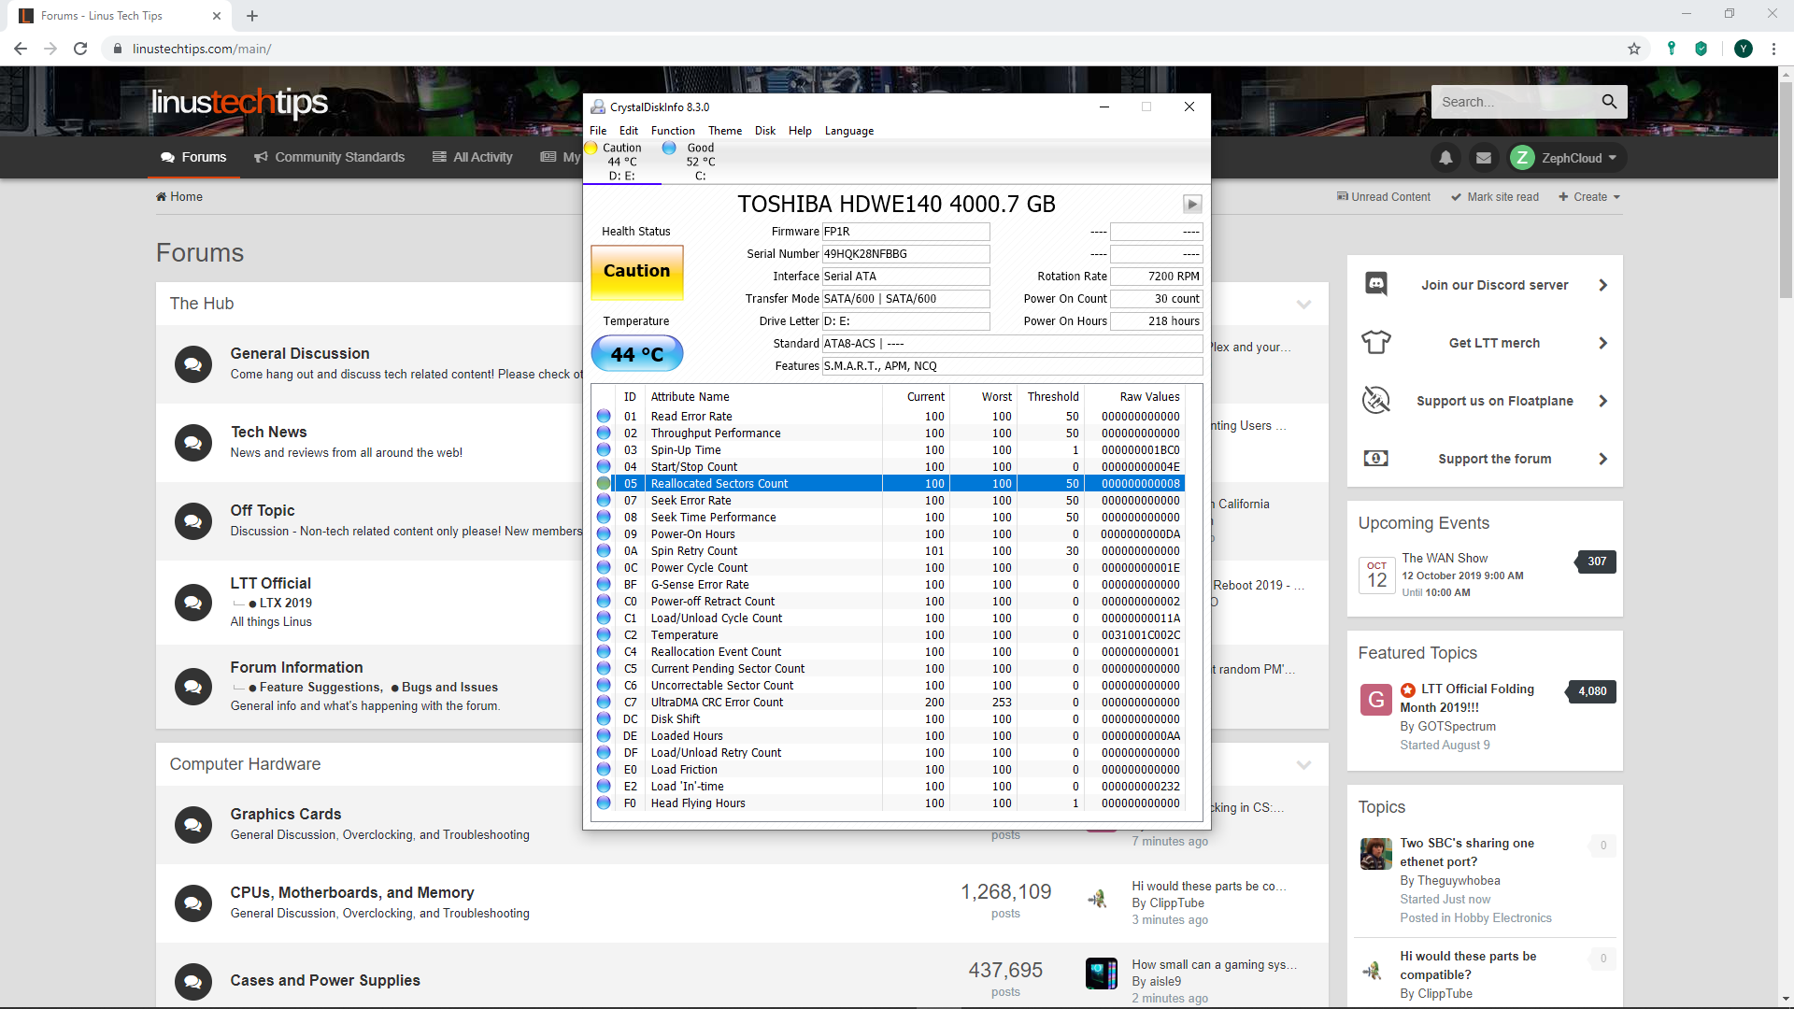Click the Serial Number field

[905, 254]
